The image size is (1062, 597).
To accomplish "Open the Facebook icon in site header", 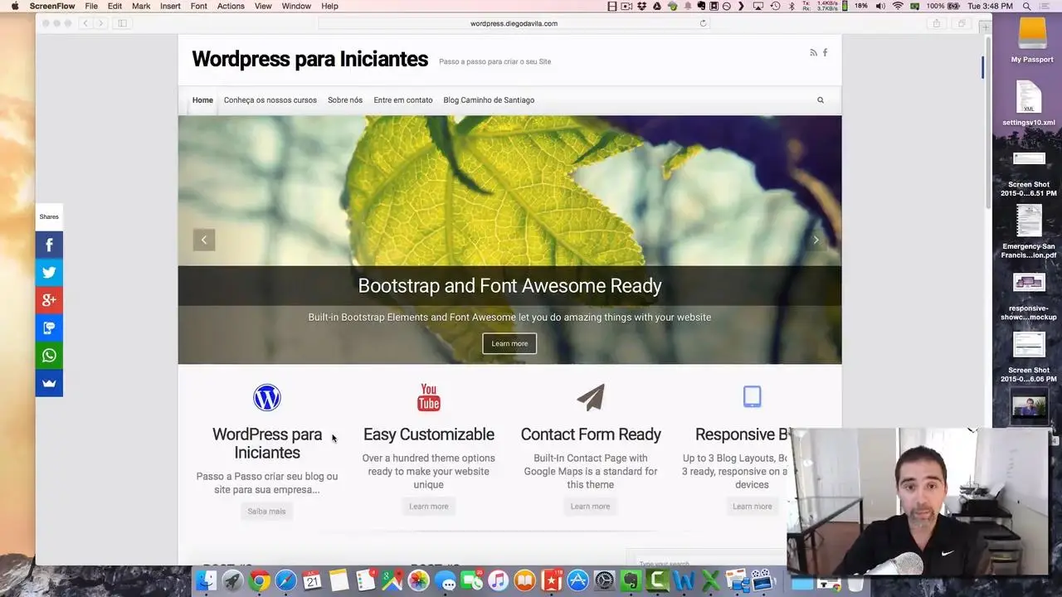I will [825, 52].
